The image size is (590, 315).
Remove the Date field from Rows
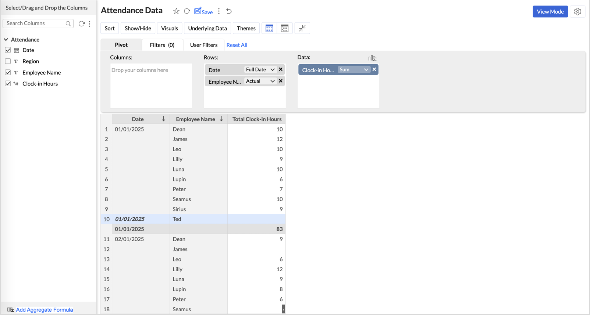(x=281, y=69)
